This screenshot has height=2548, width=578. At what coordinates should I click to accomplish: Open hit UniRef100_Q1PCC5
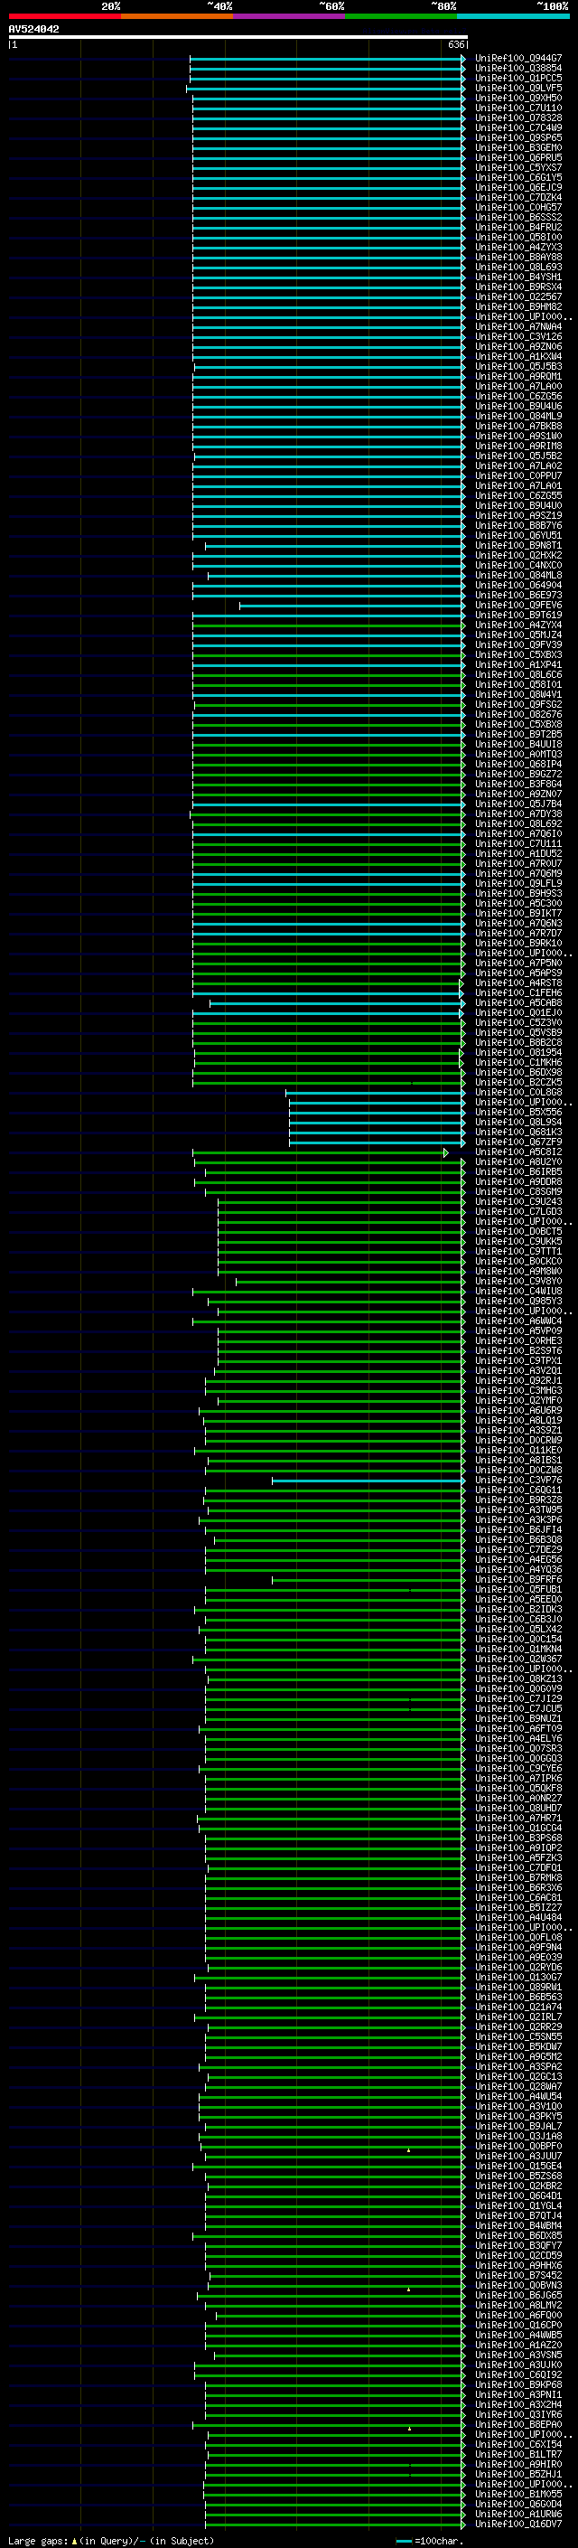518,78
